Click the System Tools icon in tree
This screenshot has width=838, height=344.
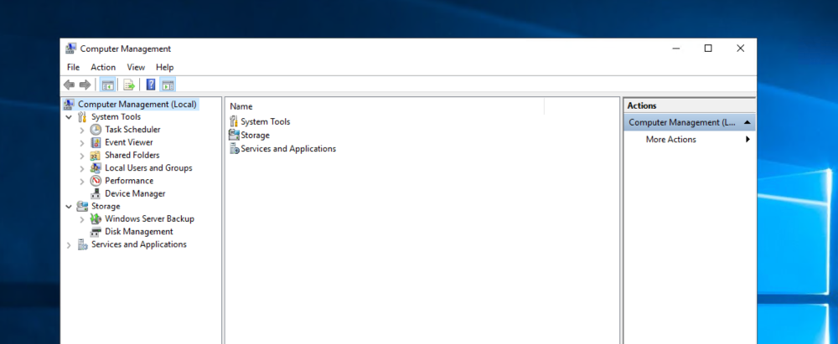click(x=82, y=116)
